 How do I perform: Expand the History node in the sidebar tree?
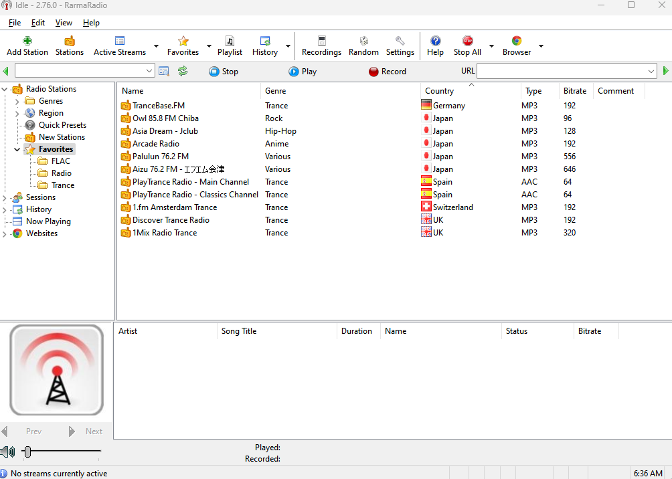click(5, 210)
